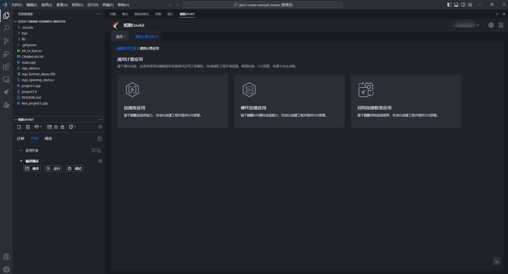Open the Explorer view in activity bar

click(x=6, y=16)
